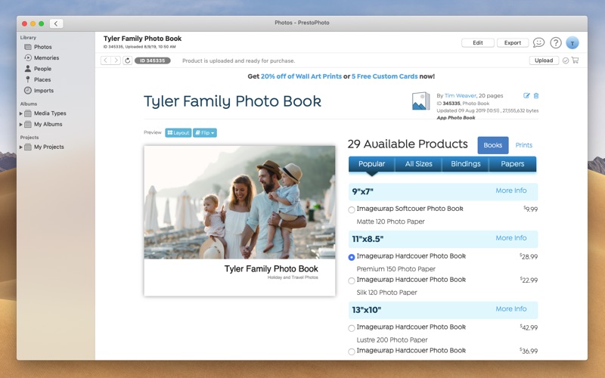Click the back chevron in the title bar
Viewport: 605px width, 378px height.
[56, 23]
